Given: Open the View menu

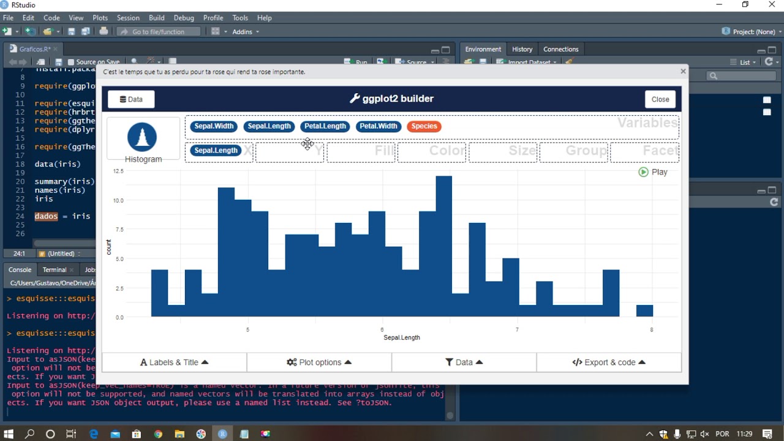Looking at the screenshot, I should click(x=76, y=18).
